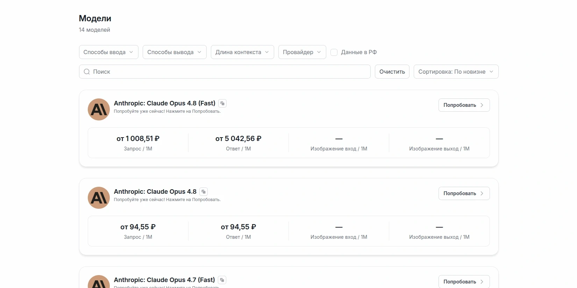
Task: Open the Anthropic: Claude Opus 4.7 (Fast) title
Action: tap(164, 280)
